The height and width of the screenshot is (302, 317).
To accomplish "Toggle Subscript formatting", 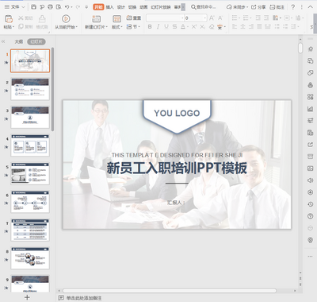I will 202,27.
